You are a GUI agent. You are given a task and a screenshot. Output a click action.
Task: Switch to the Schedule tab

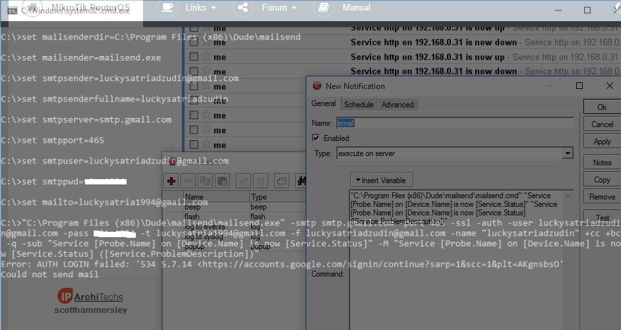[x=359, y=105]
